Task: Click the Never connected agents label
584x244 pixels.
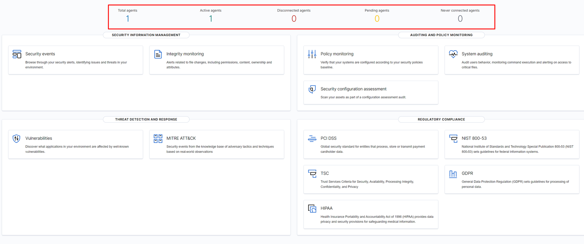Action: point(460,11)
